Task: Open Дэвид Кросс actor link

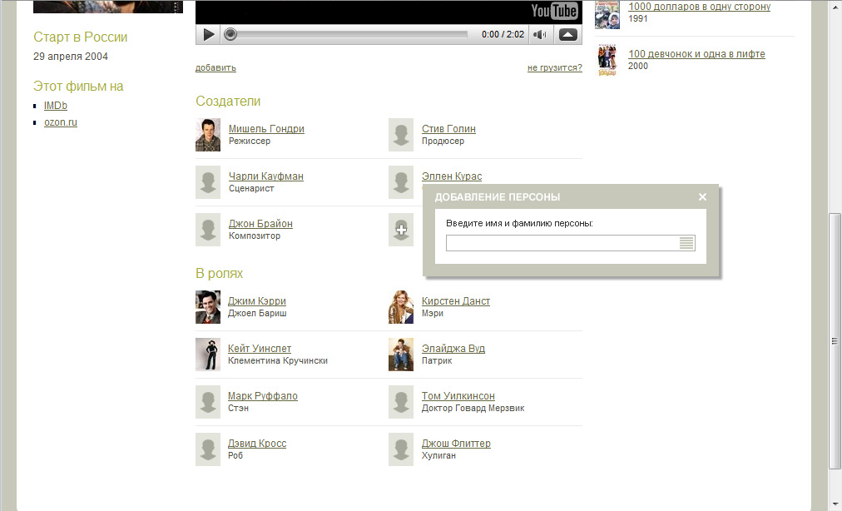Action: pyautogui.click(x=257, y=444)
